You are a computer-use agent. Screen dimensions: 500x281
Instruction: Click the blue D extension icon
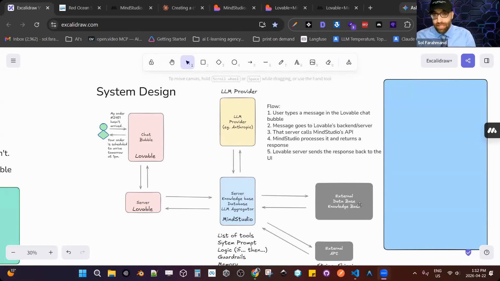(x=323, y=25)
